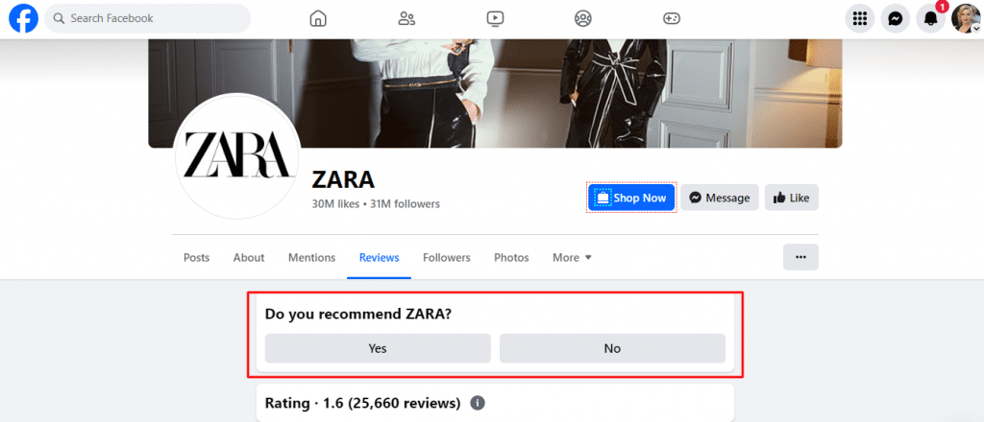Viewport: 984px width, 422px height.
Task: Open the Friends icon
Action: [x=406, y=18]
